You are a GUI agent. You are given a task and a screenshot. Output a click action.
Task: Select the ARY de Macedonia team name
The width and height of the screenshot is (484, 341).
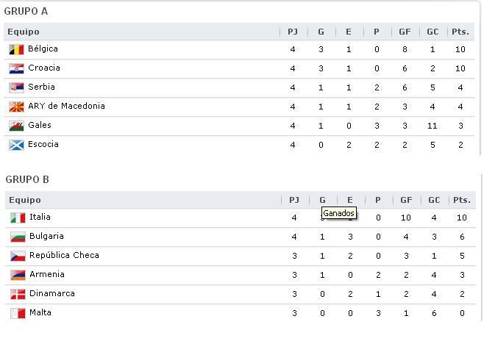tap(66, 106)
